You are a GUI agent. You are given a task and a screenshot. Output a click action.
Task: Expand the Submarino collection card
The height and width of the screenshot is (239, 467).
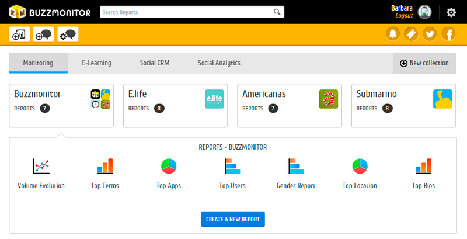pyautogui.click(x=404, y=105)
